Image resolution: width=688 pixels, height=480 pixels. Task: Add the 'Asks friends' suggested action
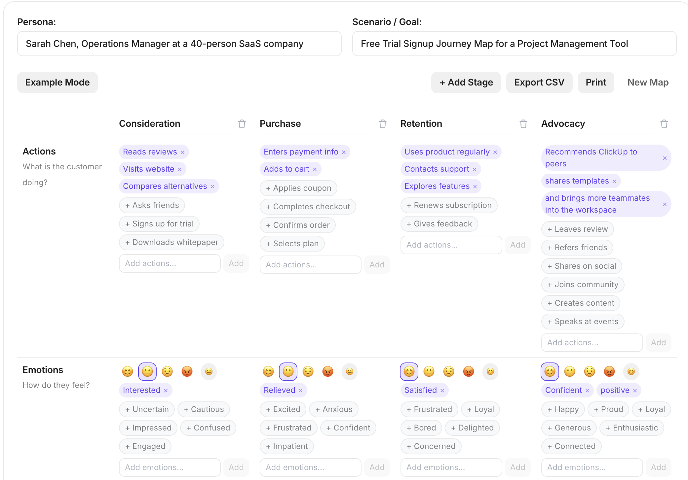coord(152,205)
